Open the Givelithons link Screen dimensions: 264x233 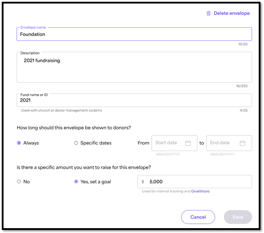coord(200,191)
